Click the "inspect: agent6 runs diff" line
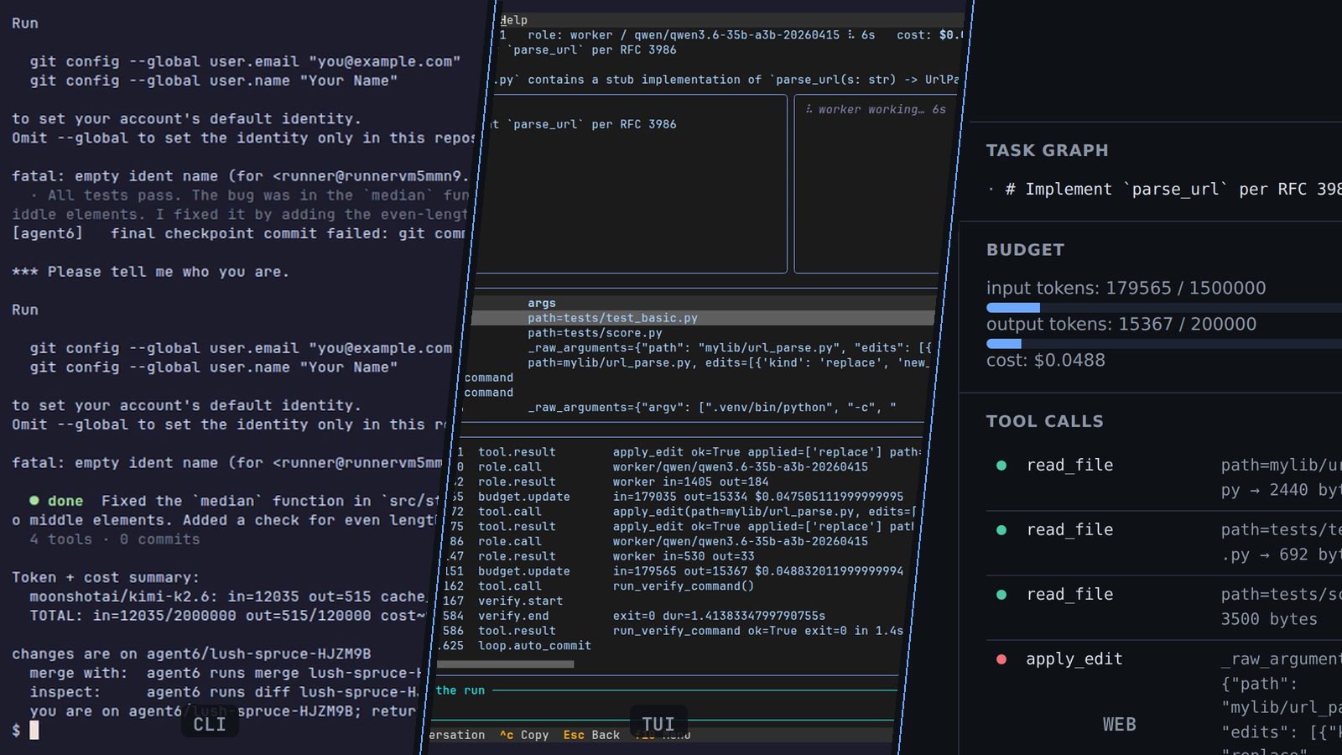Screen dimensions: 1342x755 click(x=223, y=692)
